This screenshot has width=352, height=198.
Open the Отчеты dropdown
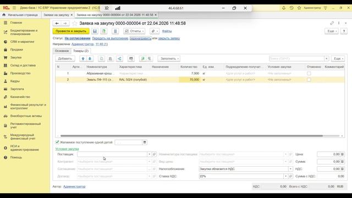[134, 31]
